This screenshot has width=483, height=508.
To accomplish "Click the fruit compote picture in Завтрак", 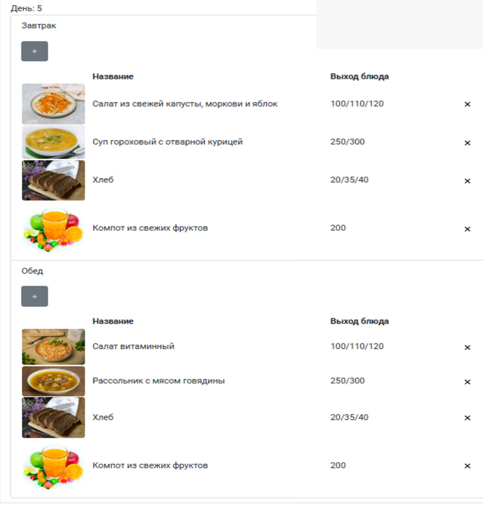I will pyautogui.click(x=53, y=228).
